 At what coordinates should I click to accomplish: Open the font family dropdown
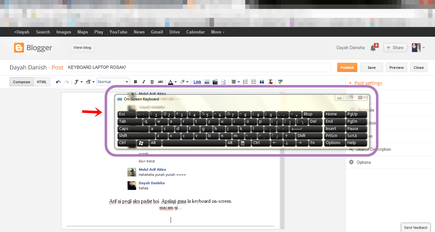[78, 82]
